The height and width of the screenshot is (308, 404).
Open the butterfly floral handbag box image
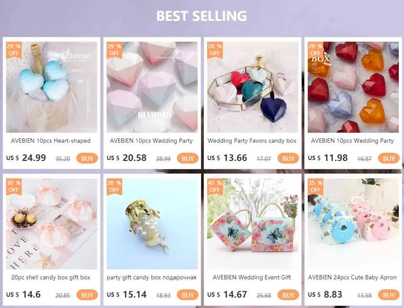pyautogui.click(x=252, y=224)
